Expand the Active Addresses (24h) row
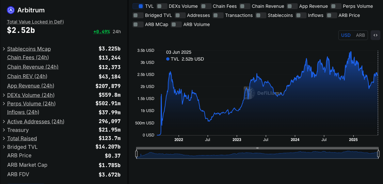The height and width of the screenshot is (184, 383). pos(4,122)
